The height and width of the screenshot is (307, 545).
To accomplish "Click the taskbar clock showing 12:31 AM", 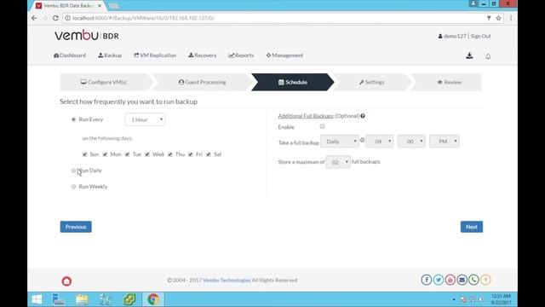I will click(501, 299).
